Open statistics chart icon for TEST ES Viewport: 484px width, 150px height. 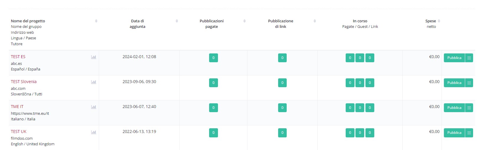(x=93, y=57)
